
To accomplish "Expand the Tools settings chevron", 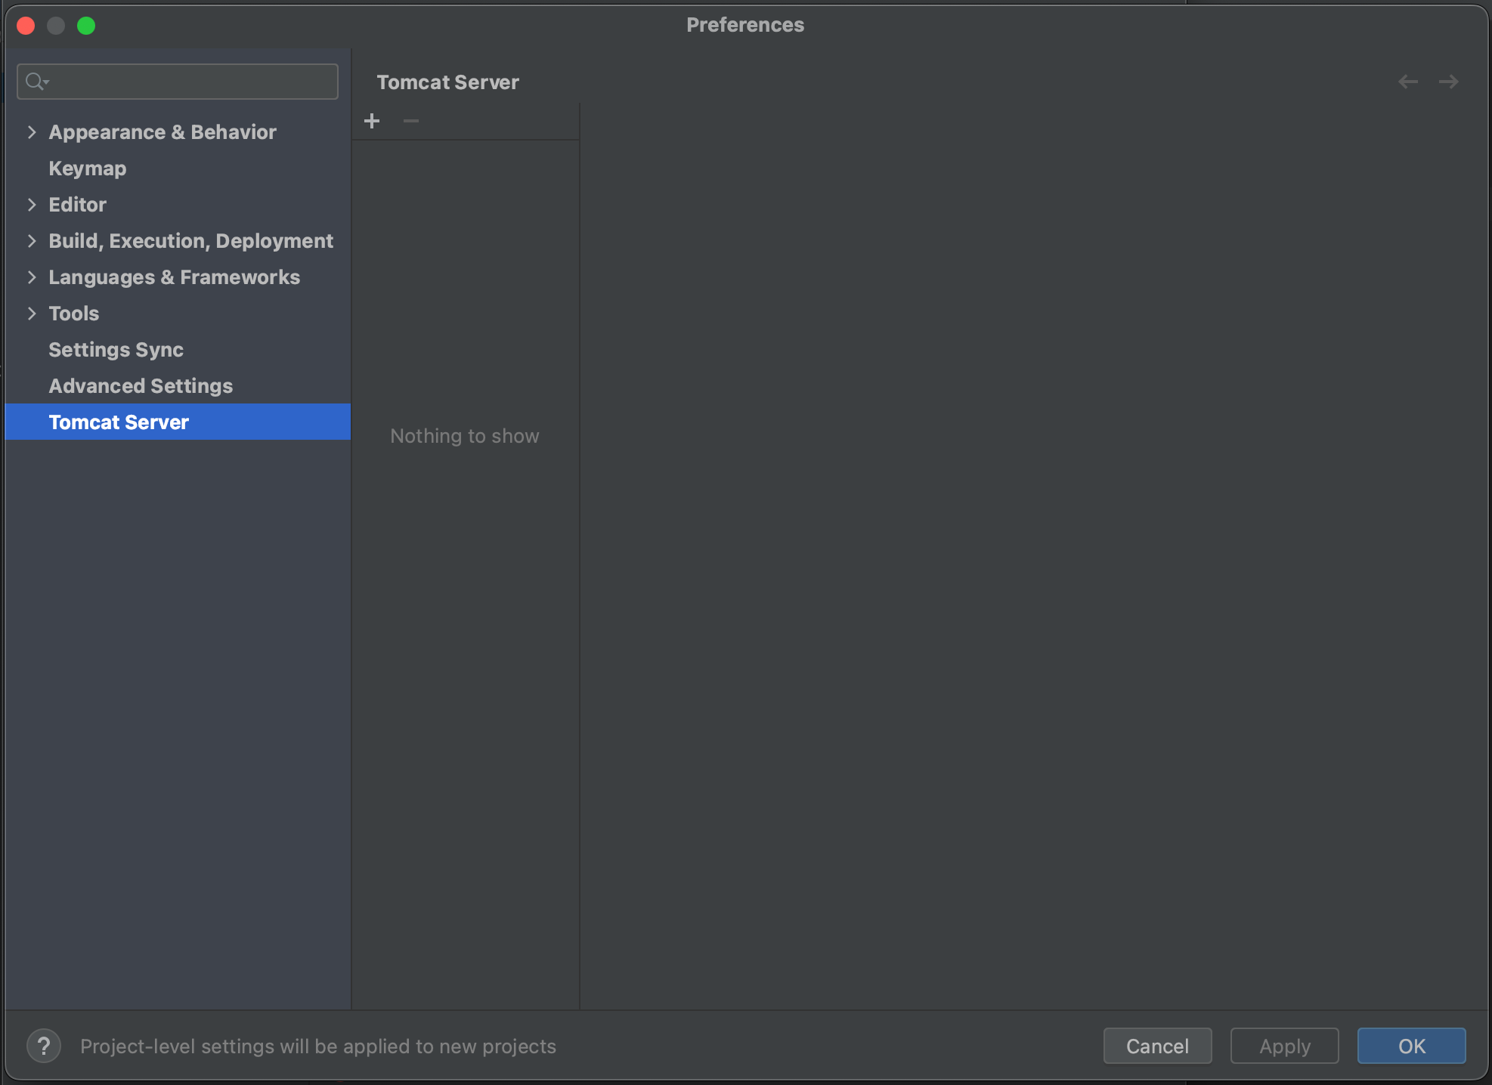I will click(x=32, y=314).
